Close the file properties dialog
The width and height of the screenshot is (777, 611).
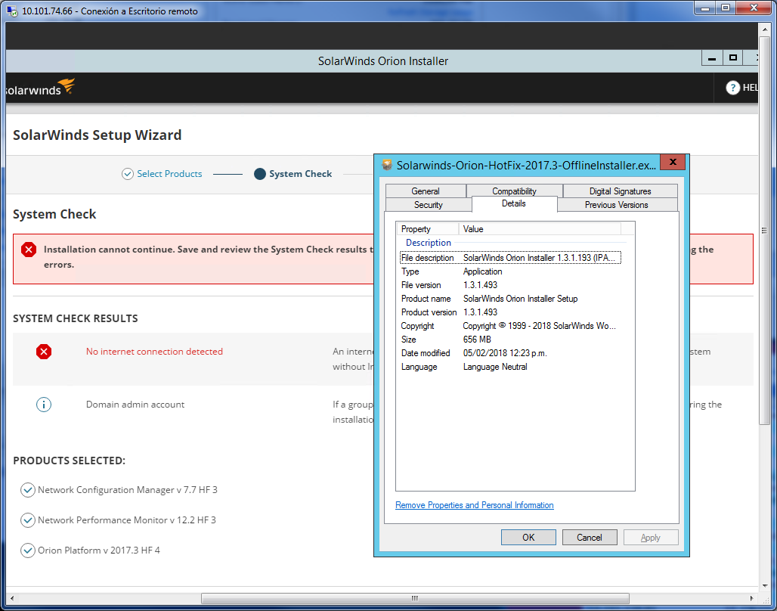(x=673, y=162)
